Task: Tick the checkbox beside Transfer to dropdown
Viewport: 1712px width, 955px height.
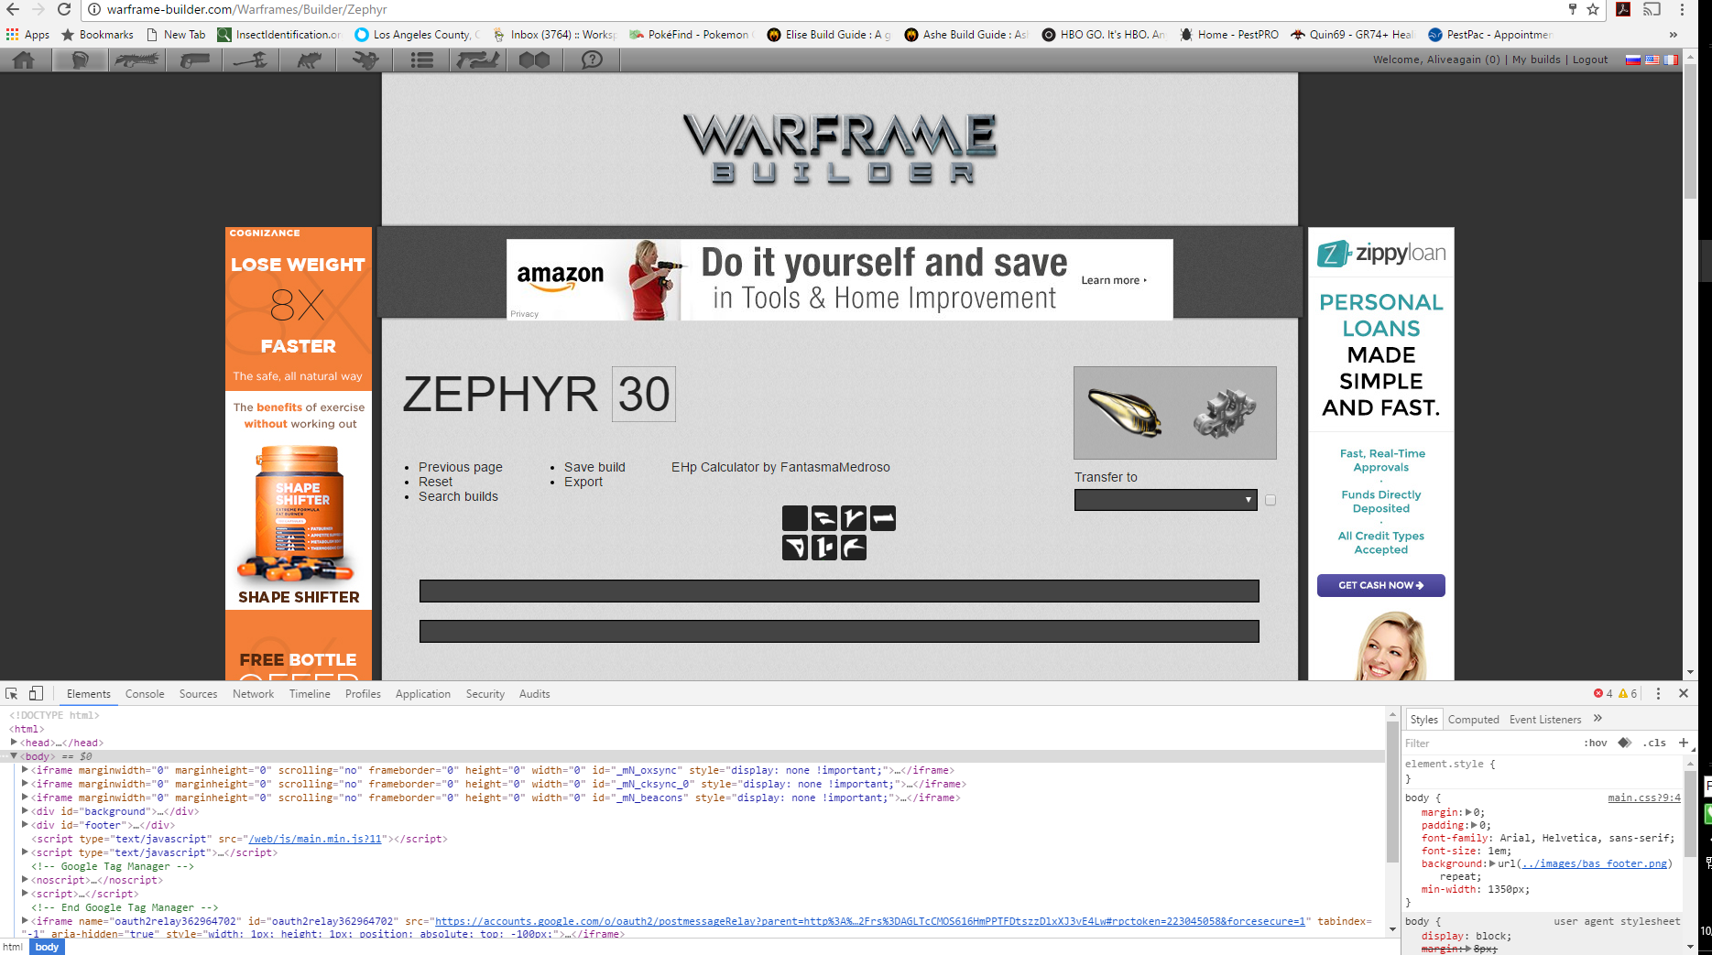Action: coord(1270,500)
